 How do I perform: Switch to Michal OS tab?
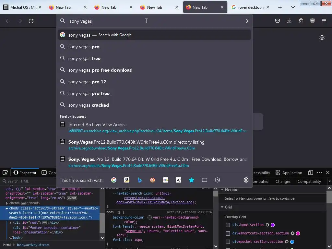[23, 7]
